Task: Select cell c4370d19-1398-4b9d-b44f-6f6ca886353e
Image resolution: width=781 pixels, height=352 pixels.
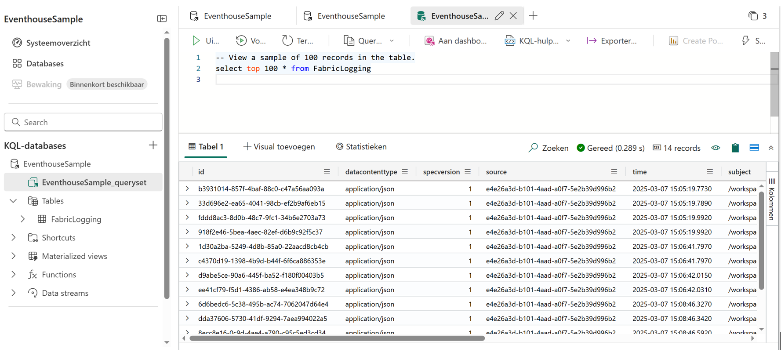Action: [x=262, y=261]
